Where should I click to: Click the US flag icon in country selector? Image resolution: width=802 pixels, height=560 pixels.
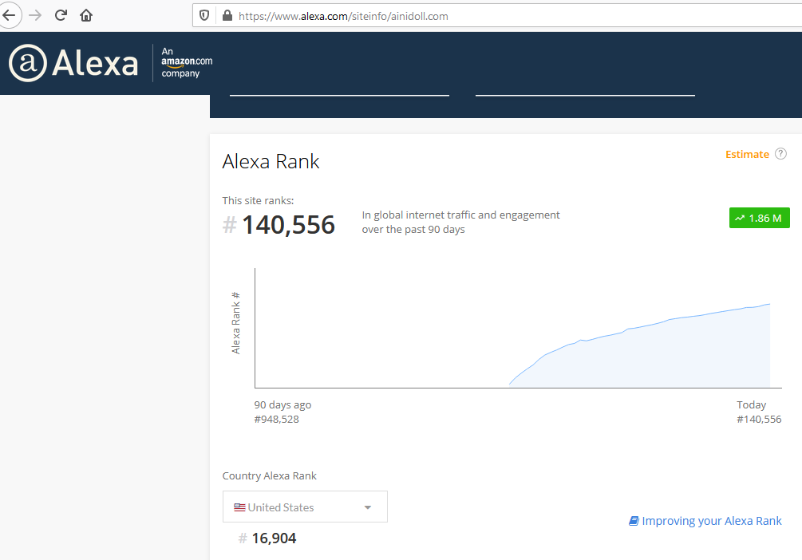click(239, 507)
